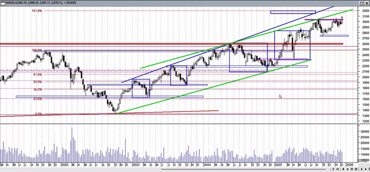Click the vertical double-arrow rescale icon
This screenshot has height=172, width=370.
point(343,169)
